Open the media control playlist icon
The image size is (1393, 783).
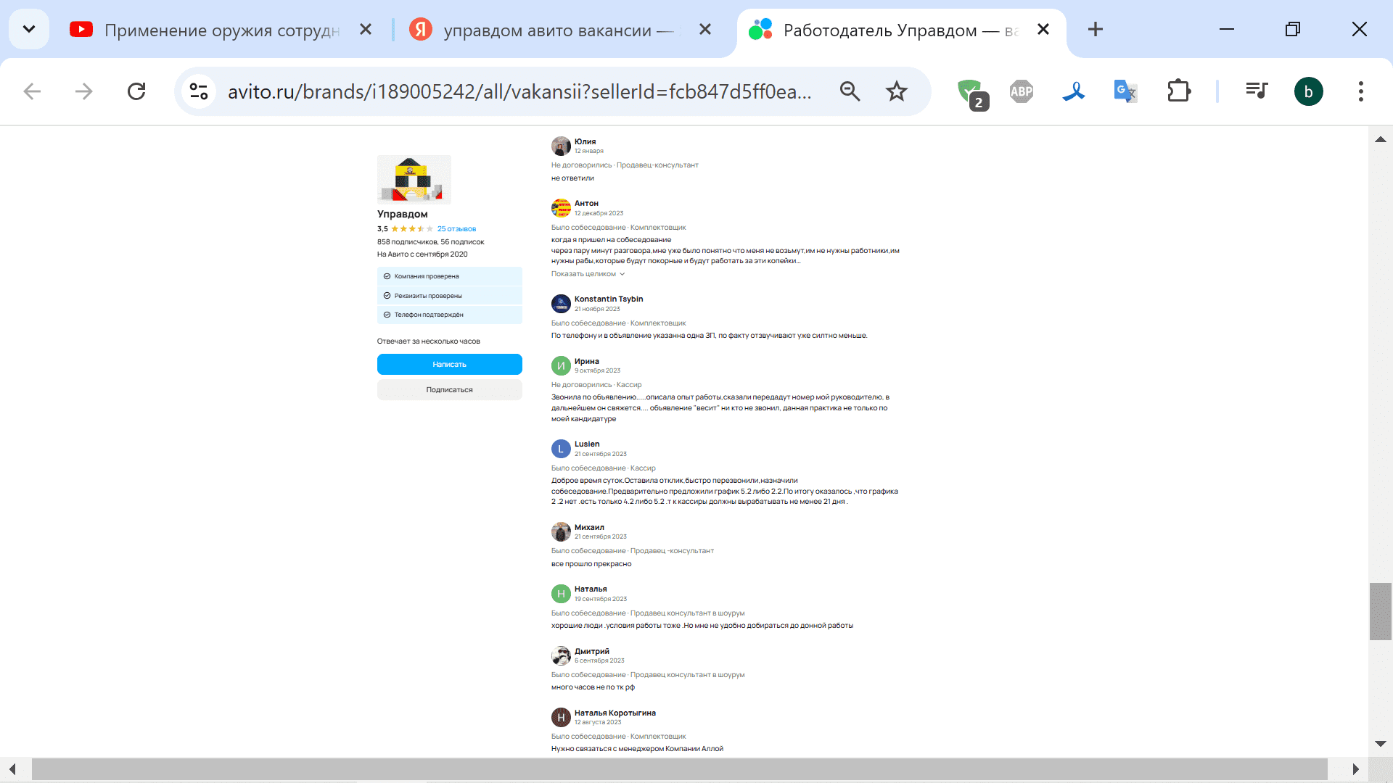click(x=1256, y=91)
